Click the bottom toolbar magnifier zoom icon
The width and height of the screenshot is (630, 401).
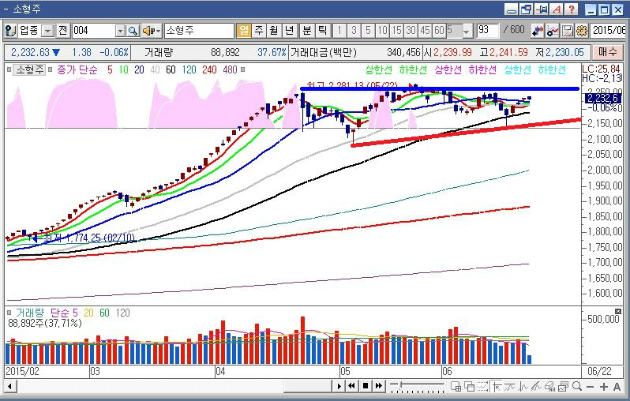578,386
